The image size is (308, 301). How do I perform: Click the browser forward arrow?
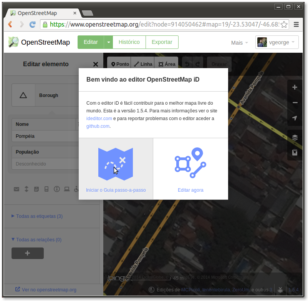click(22, 24)
